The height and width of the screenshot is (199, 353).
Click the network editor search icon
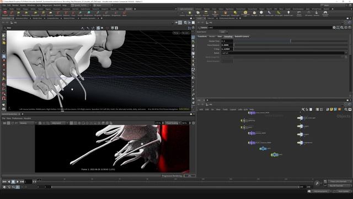[346, 109]
